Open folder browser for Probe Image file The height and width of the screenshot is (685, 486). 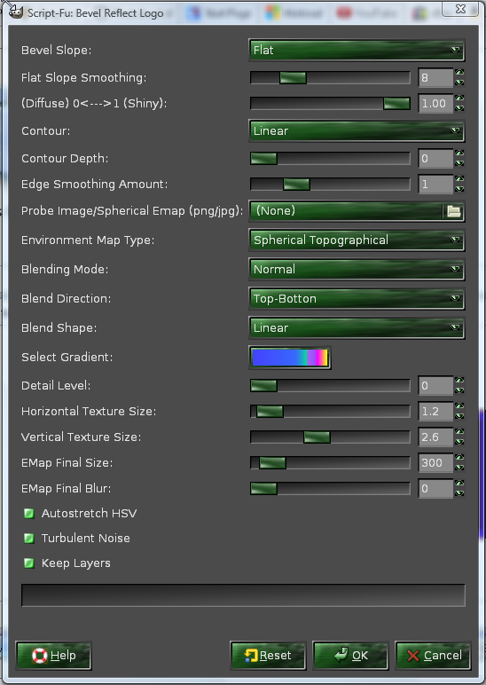pos(453,211)
